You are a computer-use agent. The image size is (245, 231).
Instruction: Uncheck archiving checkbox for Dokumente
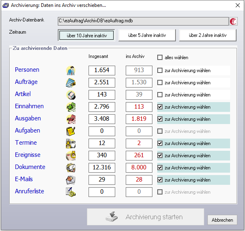pyautogui.click(x=160, y=168)
